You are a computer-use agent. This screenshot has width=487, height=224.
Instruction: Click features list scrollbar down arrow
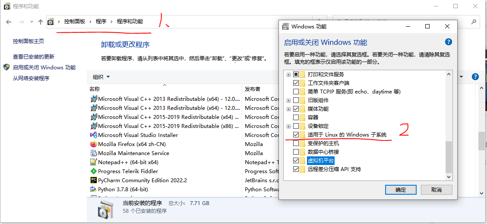point(449,177)
